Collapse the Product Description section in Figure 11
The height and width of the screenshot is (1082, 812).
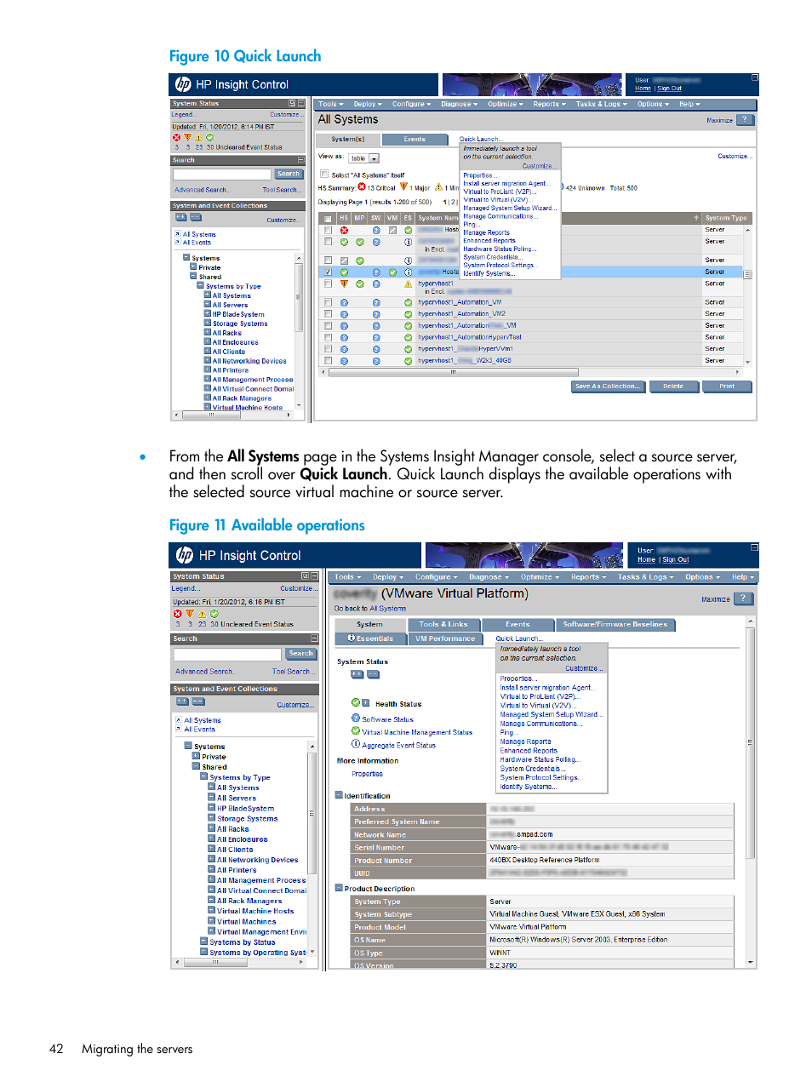pos(338,888)
